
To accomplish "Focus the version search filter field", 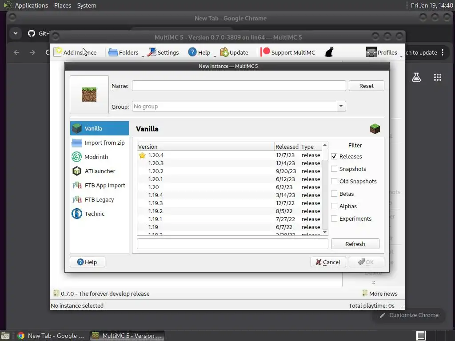I will (x=232, y=244).
